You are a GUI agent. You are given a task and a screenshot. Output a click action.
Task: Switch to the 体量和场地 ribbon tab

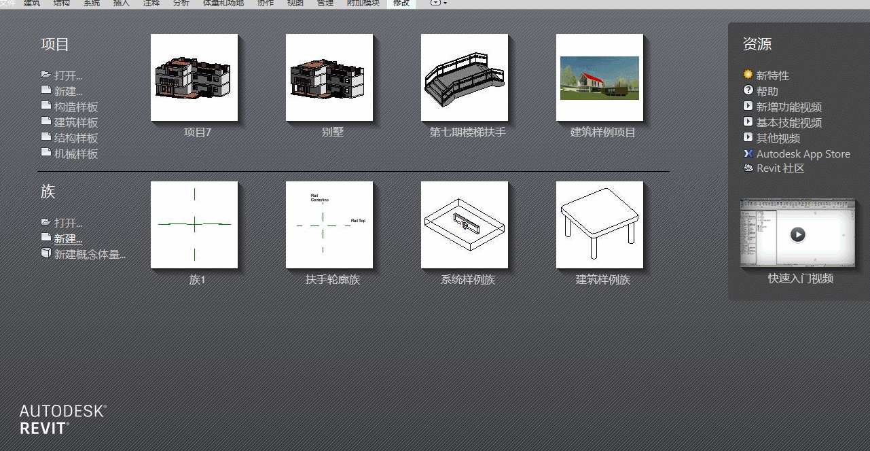point(223,3)
